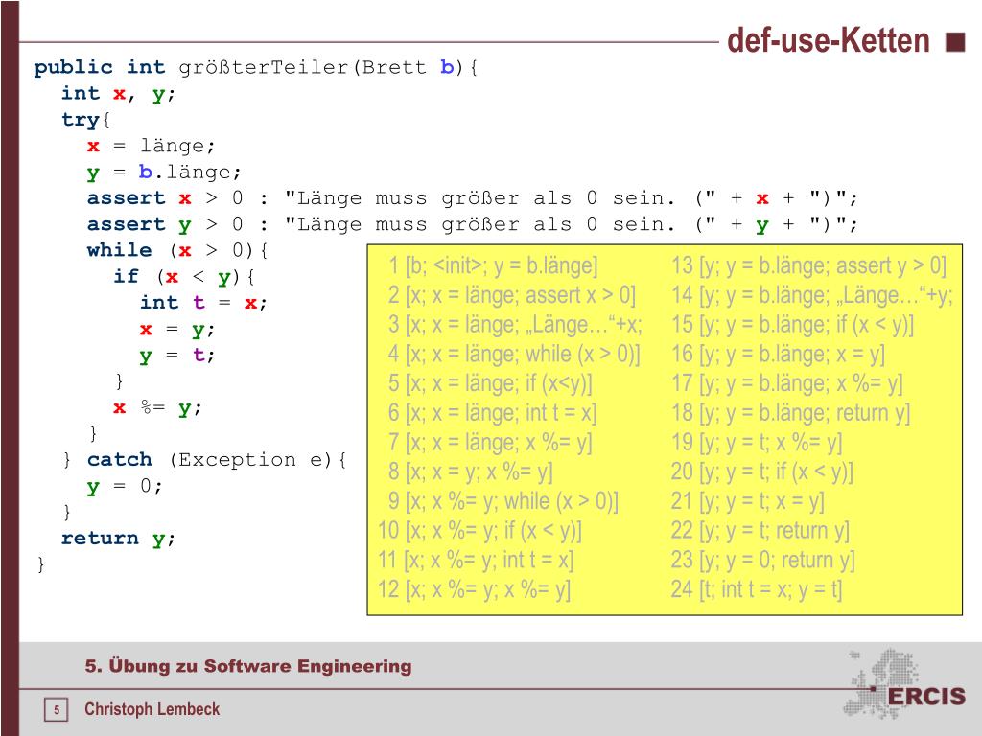Screen dimensions: 982x736
Task: Click chain 24 '[t; int t = x; y = t]'
Action: pyautogui.click(x=757, y=589)
